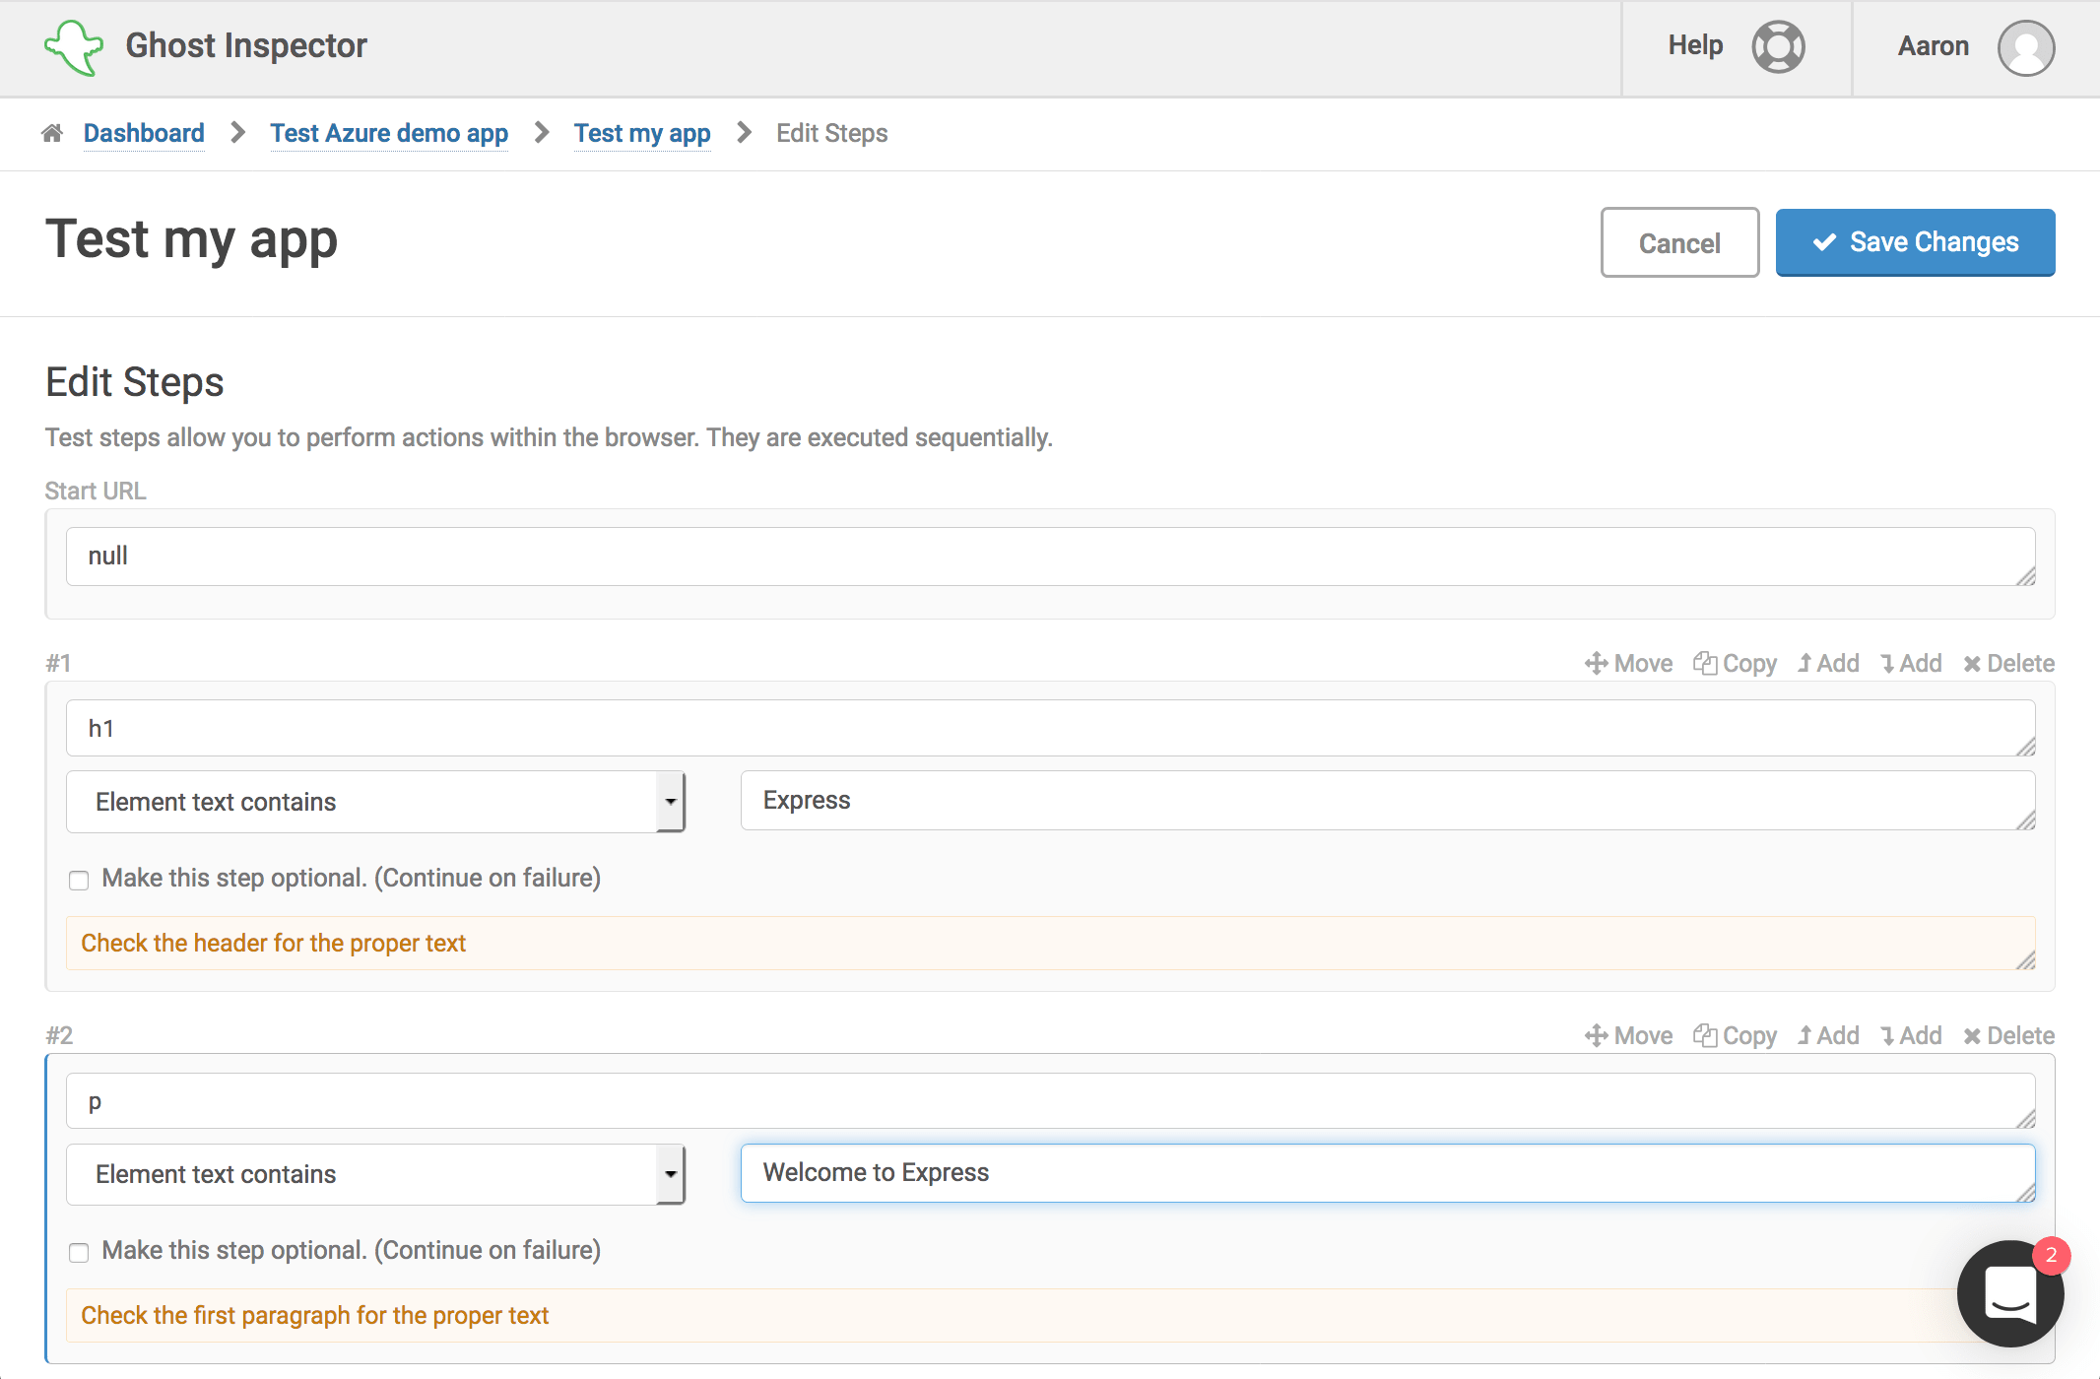The width and height of the screenshot is (2100, 1379).
Task: Copy step #1
Action: point(1735,663)
